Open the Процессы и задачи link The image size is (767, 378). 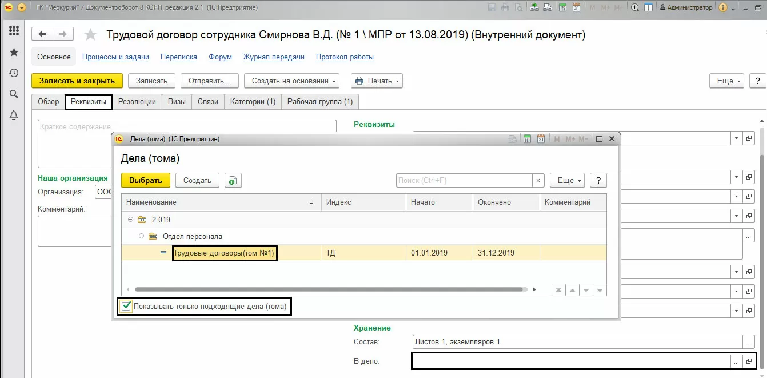point(115,57)
